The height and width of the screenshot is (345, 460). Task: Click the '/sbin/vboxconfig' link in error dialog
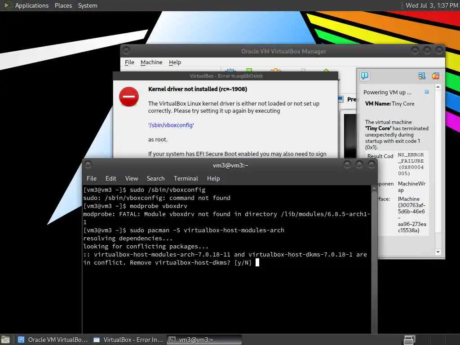[171, 125]
